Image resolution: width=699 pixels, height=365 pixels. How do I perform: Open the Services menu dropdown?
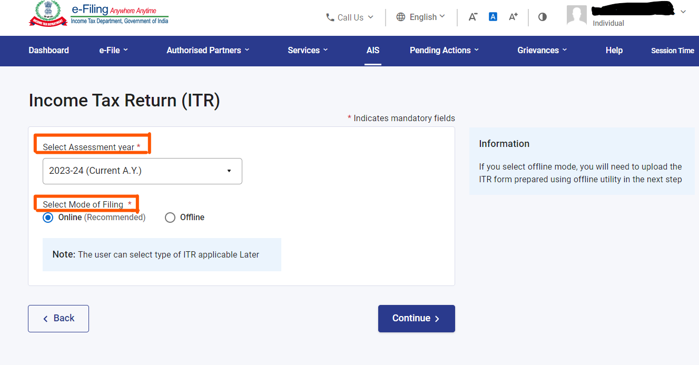click(x=308, y=50)
